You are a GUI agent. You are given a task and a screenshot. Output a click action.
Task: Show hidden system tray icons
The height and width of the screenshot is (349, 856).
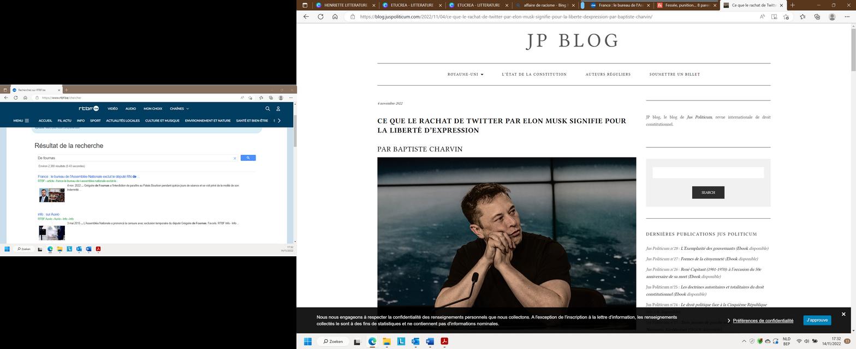pos(744,341)
